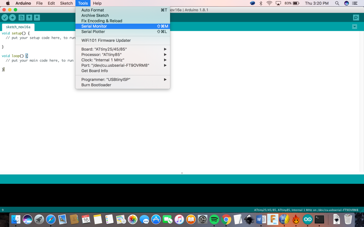Launch Siri from the dock
The width and height of the screenshot is (364, 227).
pyautogui.click(x=28, y=219)
